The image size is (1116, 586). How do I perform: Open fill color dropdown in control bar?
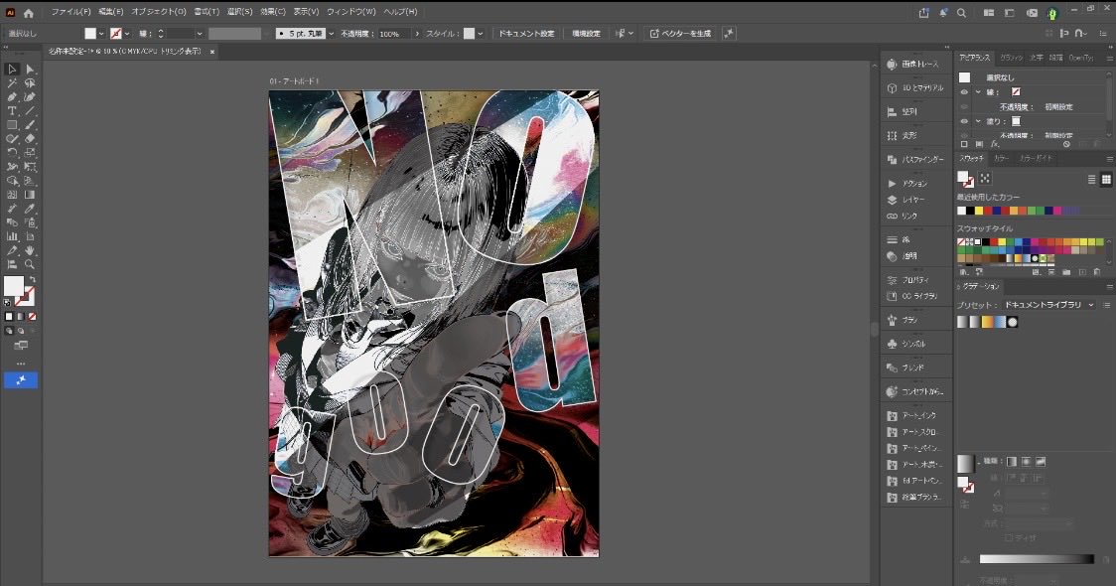[101, 34]
